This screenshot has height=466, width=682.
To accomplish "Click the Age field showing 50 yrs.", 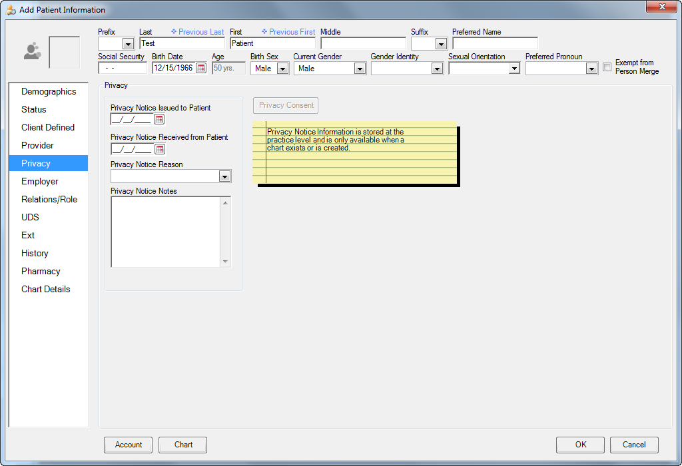I will 229,69.
